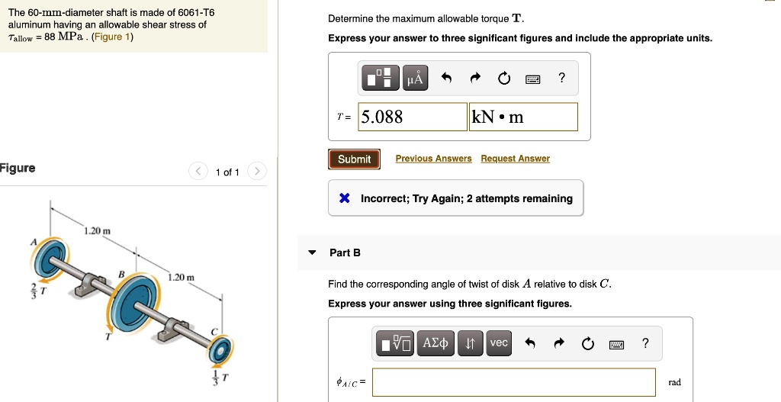Open the Greek symbols palette in Part B
The height and width of the screenshot is (402, 781).
pos(437,343)
